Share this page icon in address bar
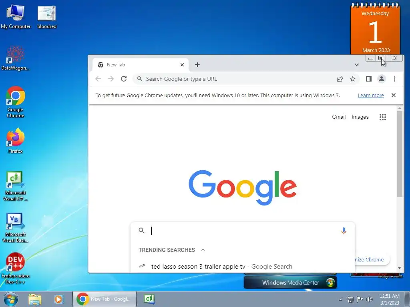This screenshot has height=307, width=410. (x=340, y=79)
